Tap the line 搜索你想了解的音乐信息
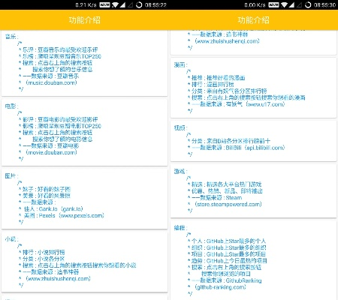 coord(62,70)
